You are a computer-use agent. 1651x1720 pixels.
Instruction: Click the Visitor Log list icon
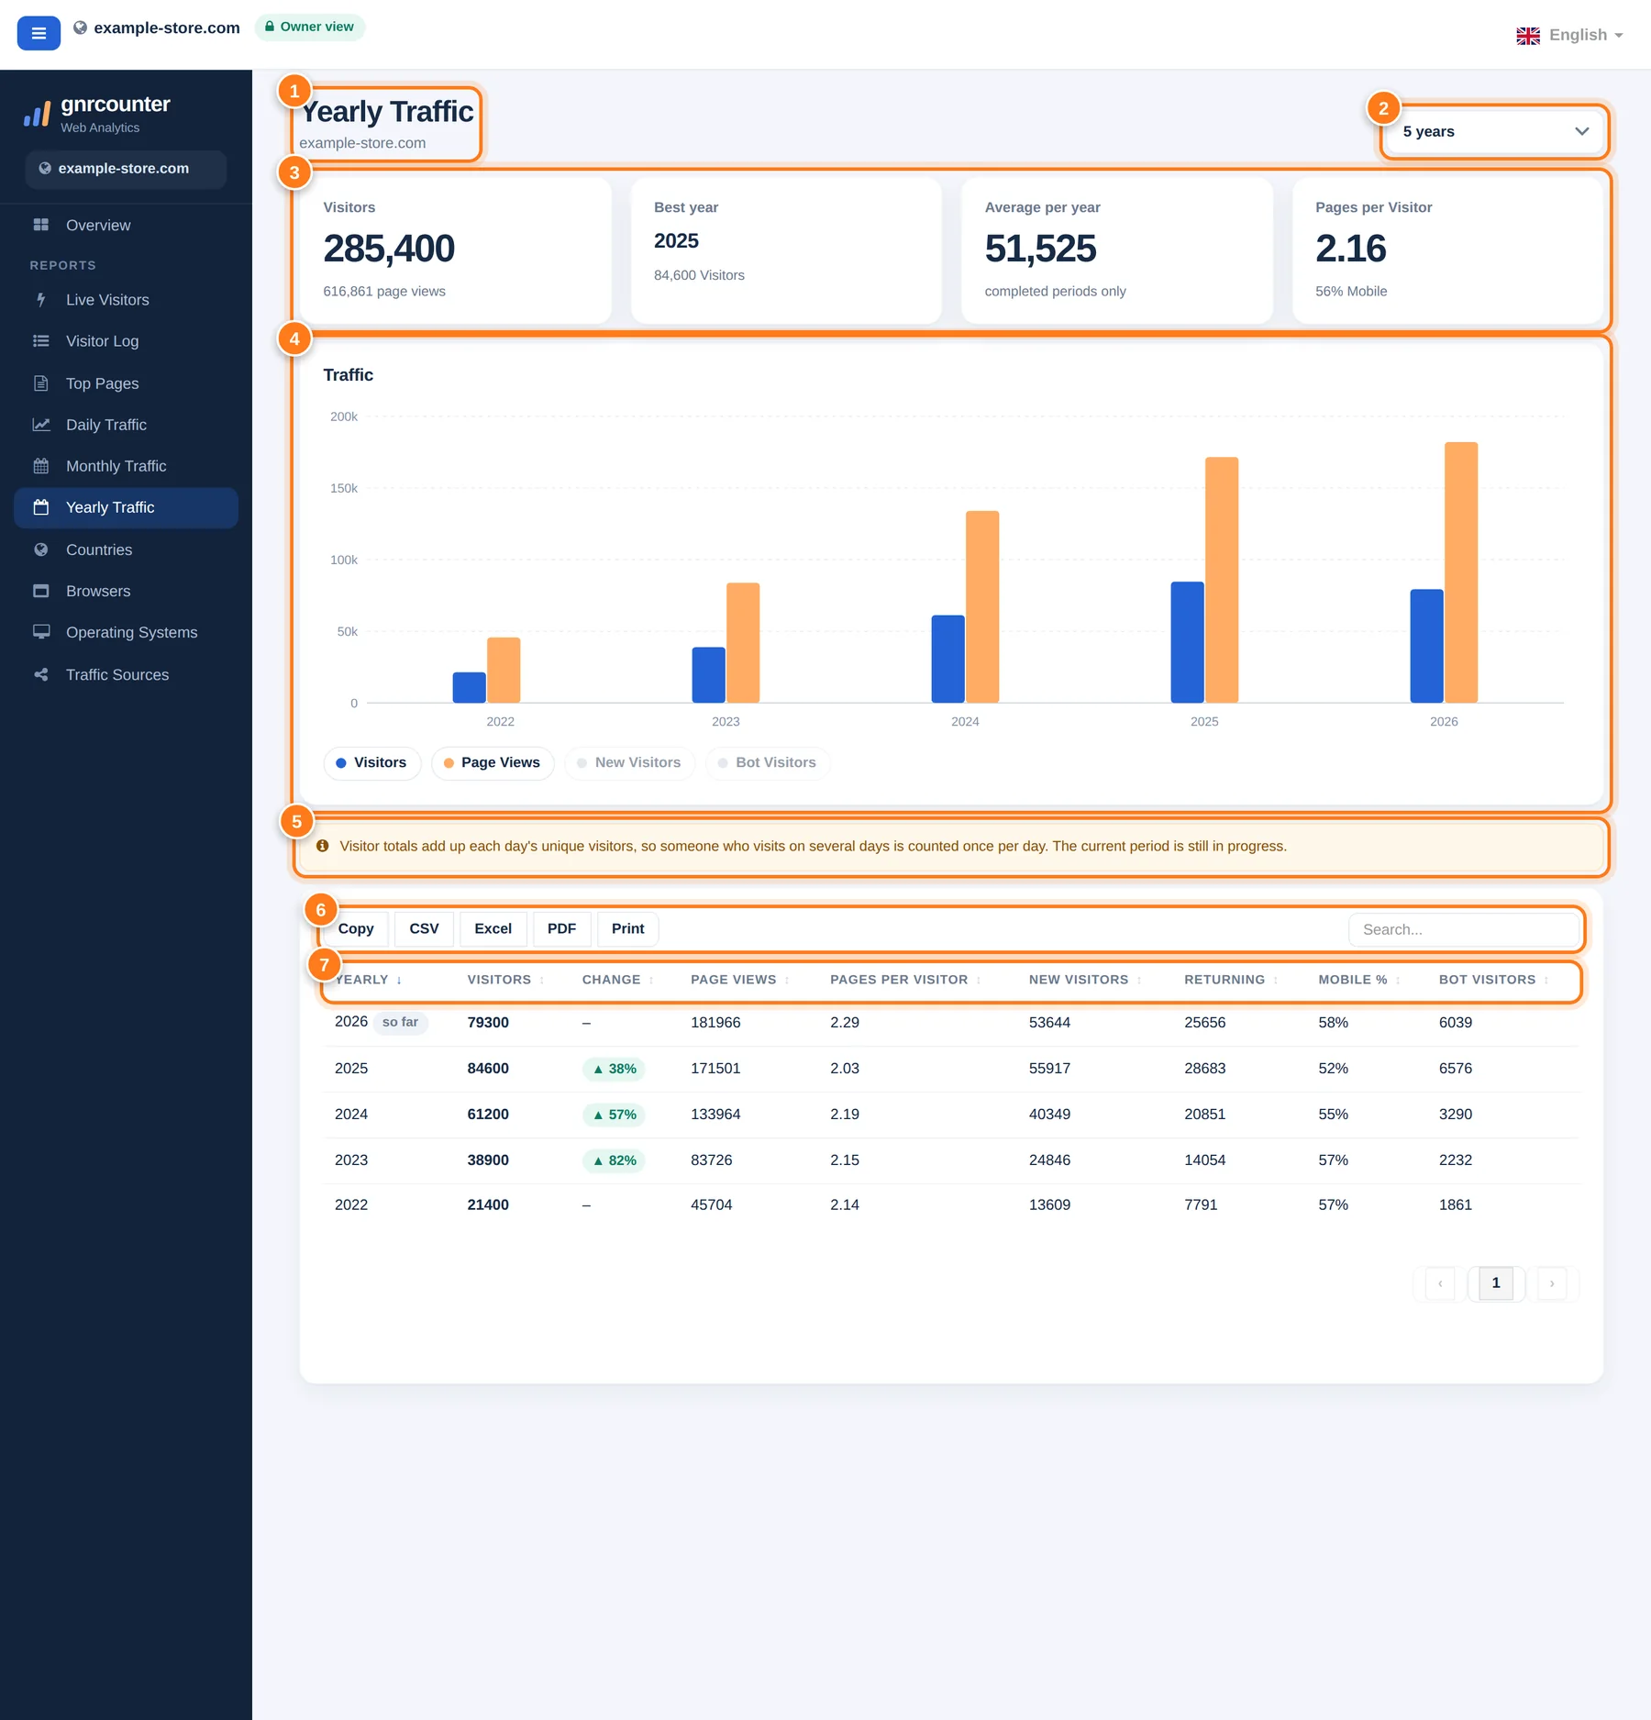pyautogui.click(x=40, y=341)
